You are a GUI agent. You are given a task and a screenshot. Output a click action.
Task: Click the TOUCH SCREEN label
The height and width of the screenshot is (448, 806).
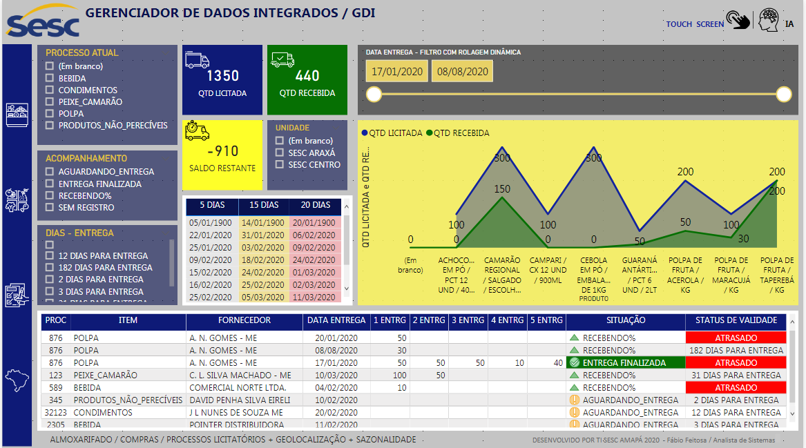click(x=695, y=24)
